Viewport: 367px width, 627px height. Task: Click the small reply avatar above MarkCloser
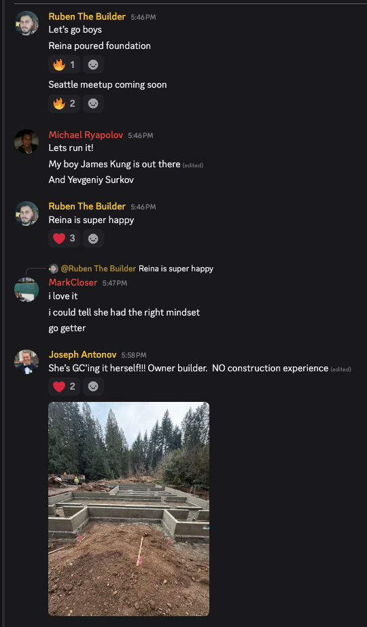(x=54, y=269)
